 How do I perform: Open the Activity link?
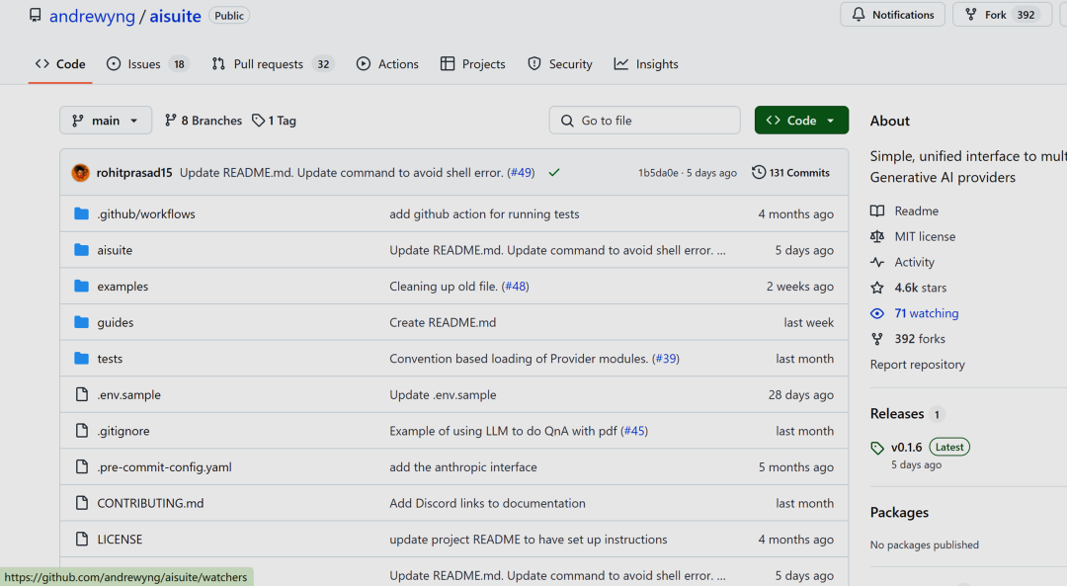tap(902, 262)
